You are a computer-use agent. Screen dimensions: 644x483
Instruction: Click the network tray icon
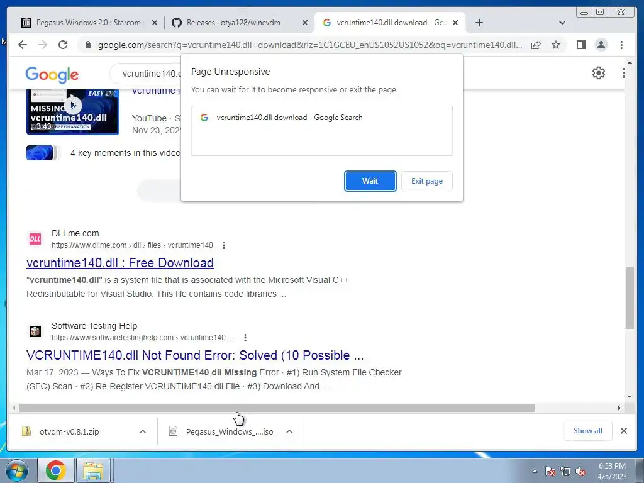tap(565, 472)
